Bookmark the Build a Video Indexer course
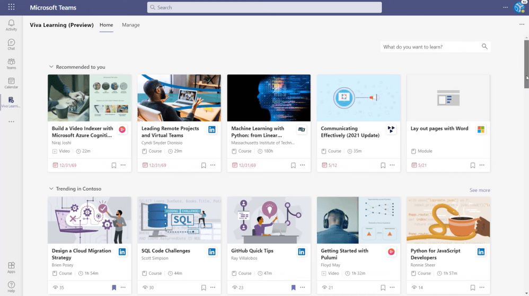The image size is (529, 296). (x=113, y=165)
